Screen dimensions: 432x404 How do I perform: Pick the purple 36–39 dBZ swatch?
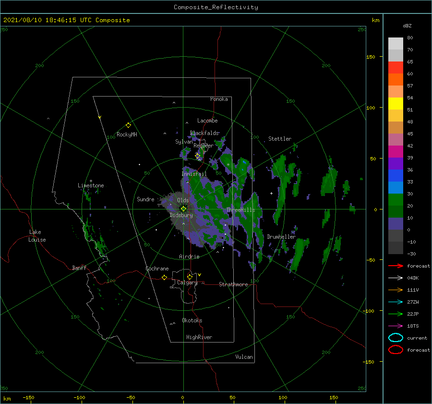coord(396,163)
